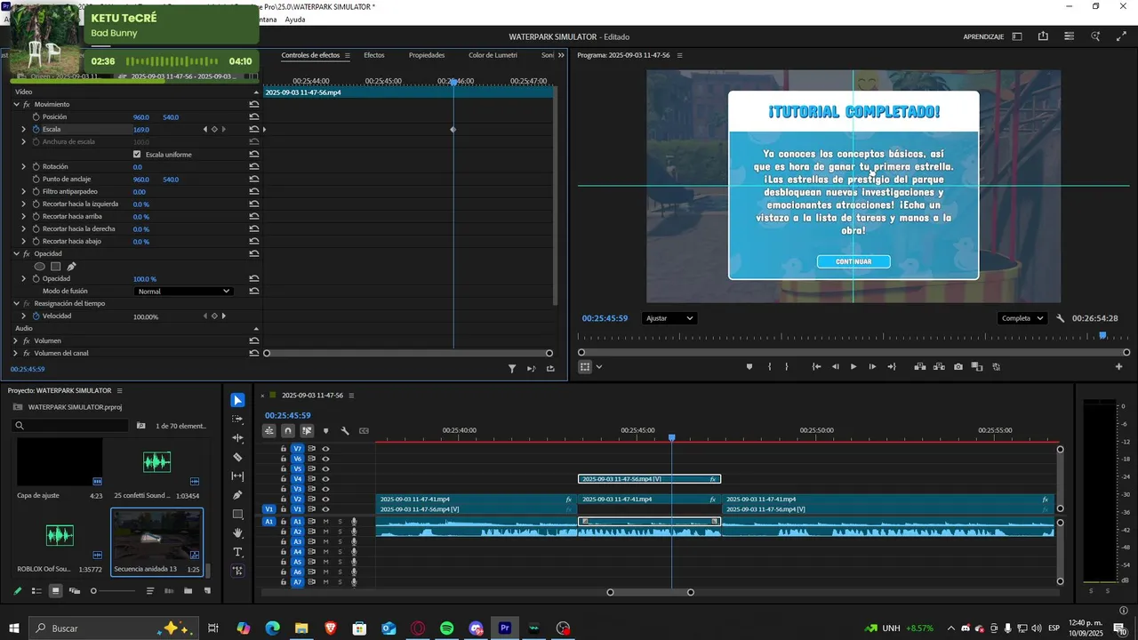1138x640 pixels.
Task: Export frame with camera icon
Action: (958, 366)
